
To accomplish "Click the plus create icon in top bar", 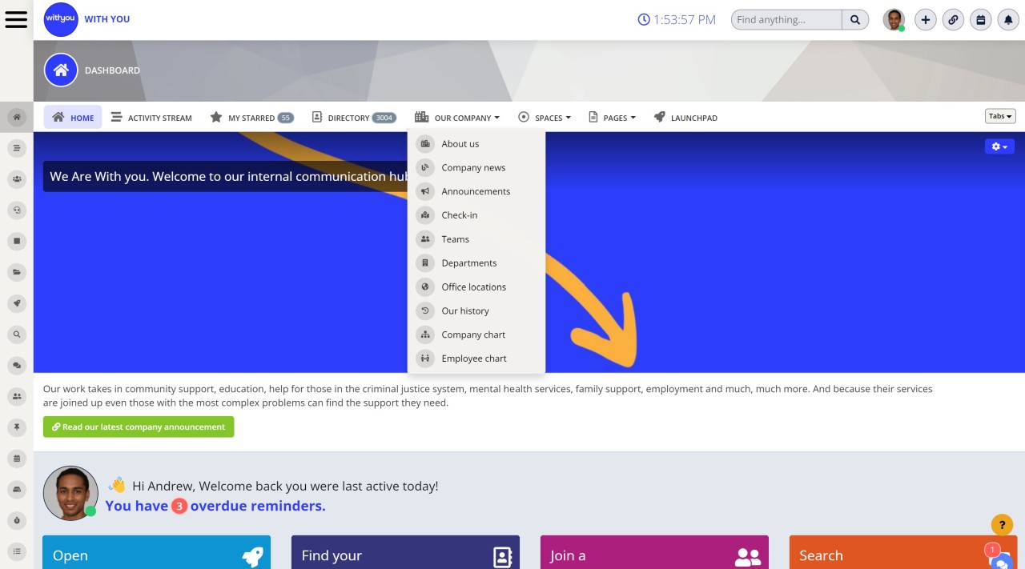I will tap(925, 19).
